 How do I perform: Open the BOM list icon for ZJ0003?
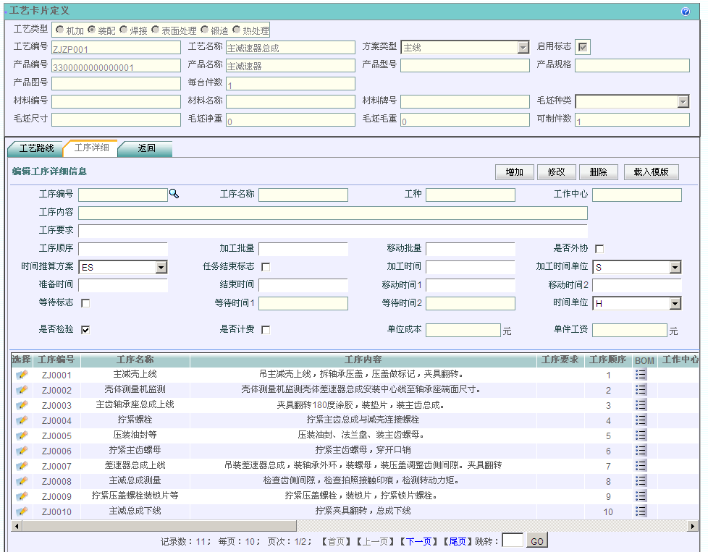pos(641,405)
